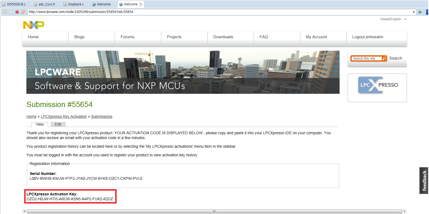429x214 pixels.
Task: Click the Submission #55654 heading
Action: [60, 104]
